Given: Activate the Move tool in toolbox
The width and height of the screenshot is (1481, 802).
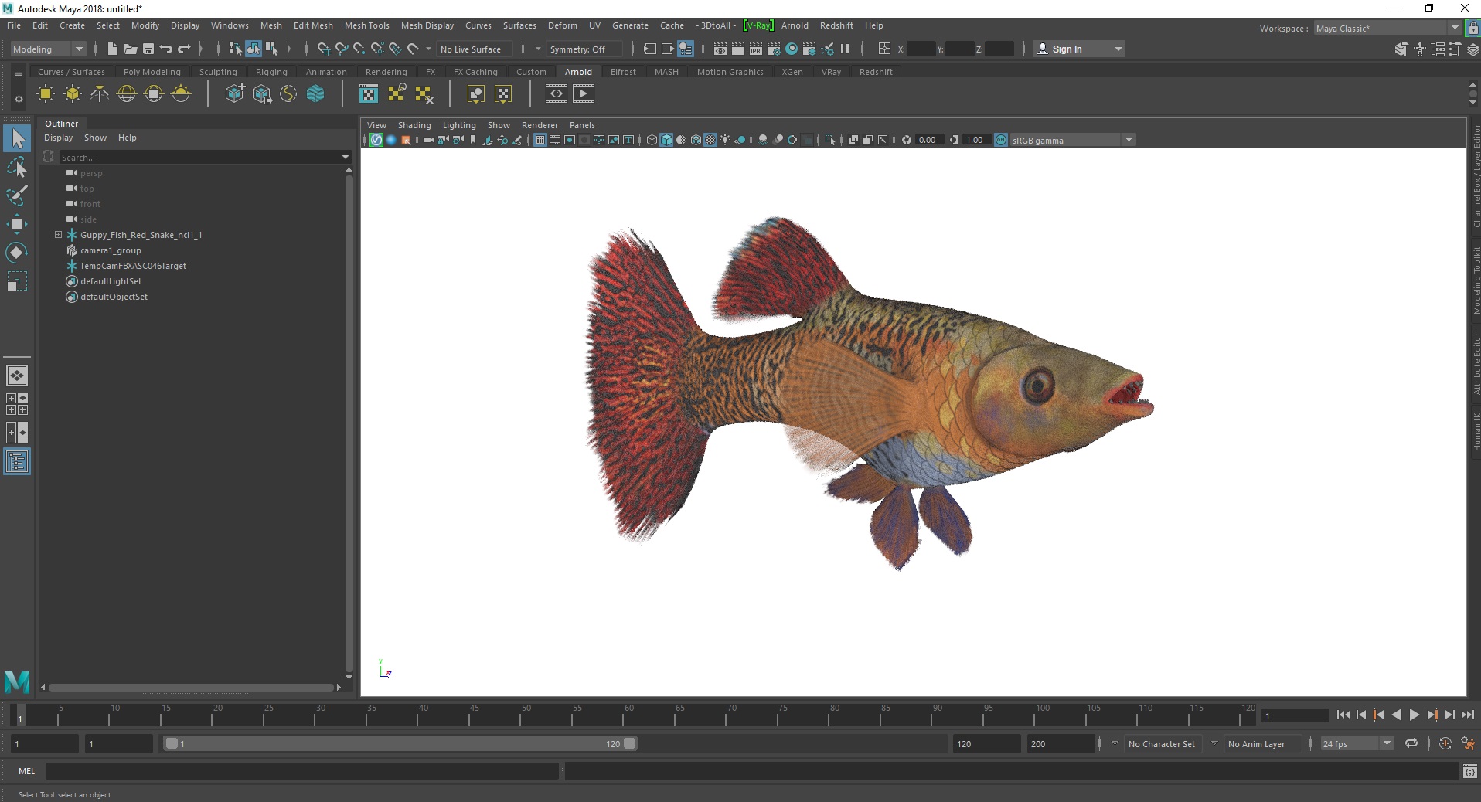Looking at the screenshot, I should [x=17, y=224].
